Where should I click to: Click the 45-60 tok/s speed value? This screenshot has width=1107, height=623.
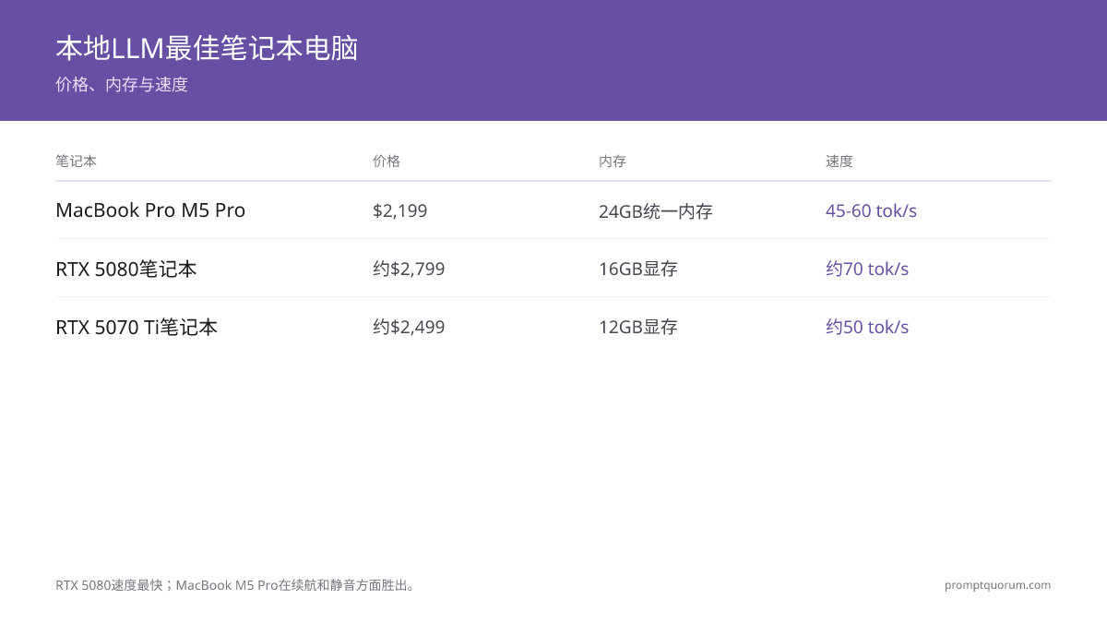click(x=871, y=210)
